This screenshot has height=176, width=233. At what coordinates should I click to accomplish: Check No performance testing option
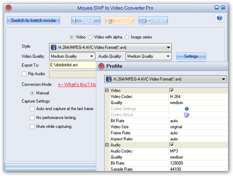pyautogui.click(x=32, y=118)
